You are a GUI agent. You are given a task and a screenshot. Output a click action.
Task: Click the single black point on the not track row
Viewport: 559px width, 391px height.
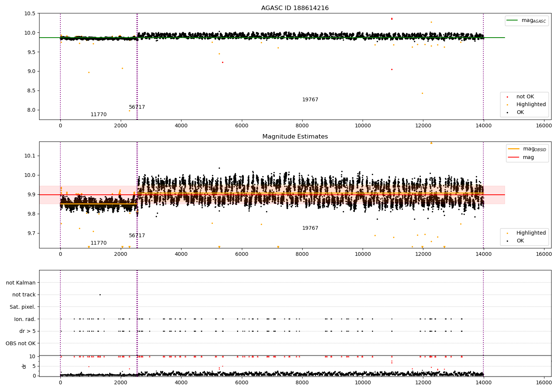[x=100, y=295]
